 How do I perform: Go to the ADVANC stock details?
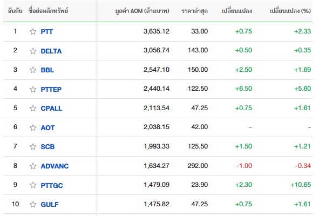tap(55, 166)
